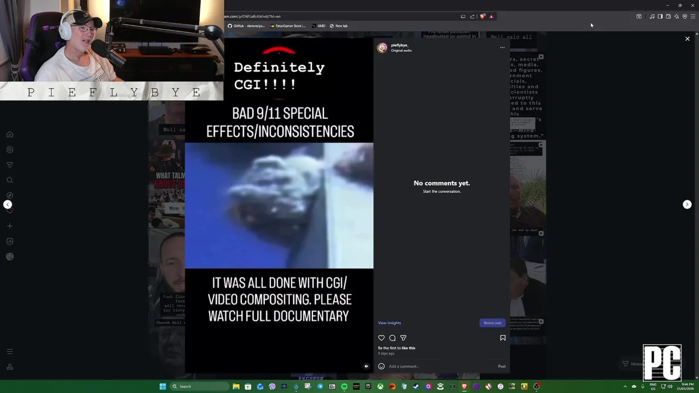This screenshot has width=699, height=393.
Task: Open the AMD bookmark
Action: click(x=318, y=26)
